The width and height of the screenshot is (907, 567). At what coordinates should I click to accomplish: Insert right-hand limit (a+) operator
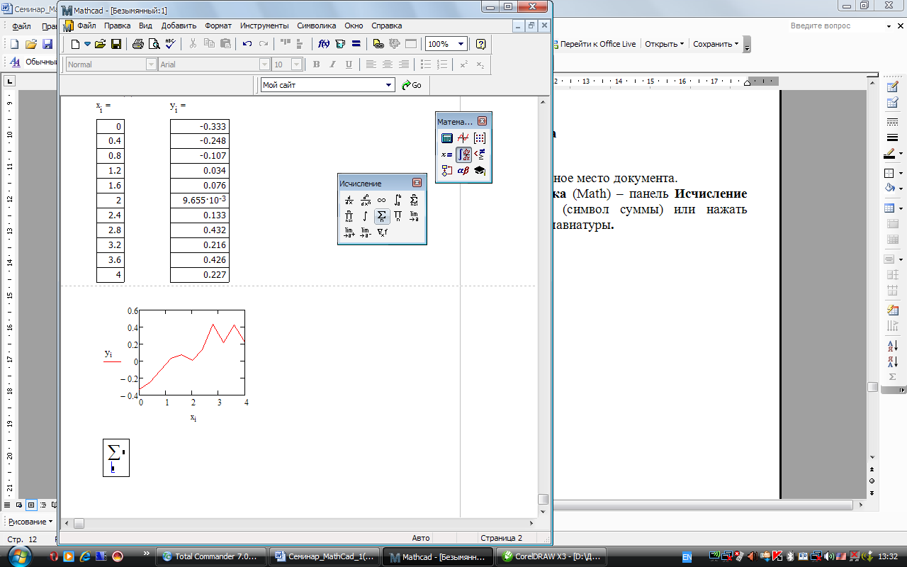click(349, 232)
